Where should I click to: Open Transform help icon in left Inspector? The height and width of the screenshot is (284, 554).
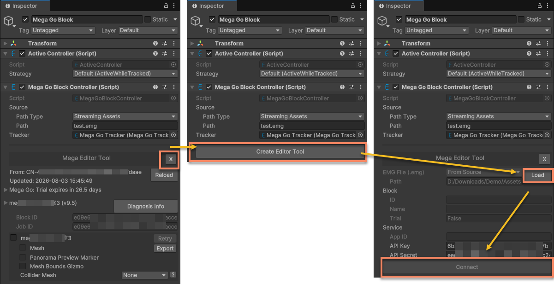pyautogui.click(x=155, y=43)
